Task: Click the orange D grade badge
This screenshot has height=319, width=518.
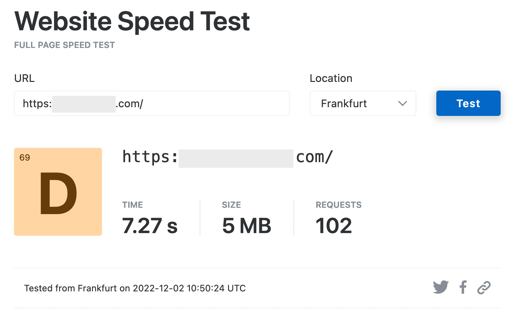Action: (x=58, y=192)
